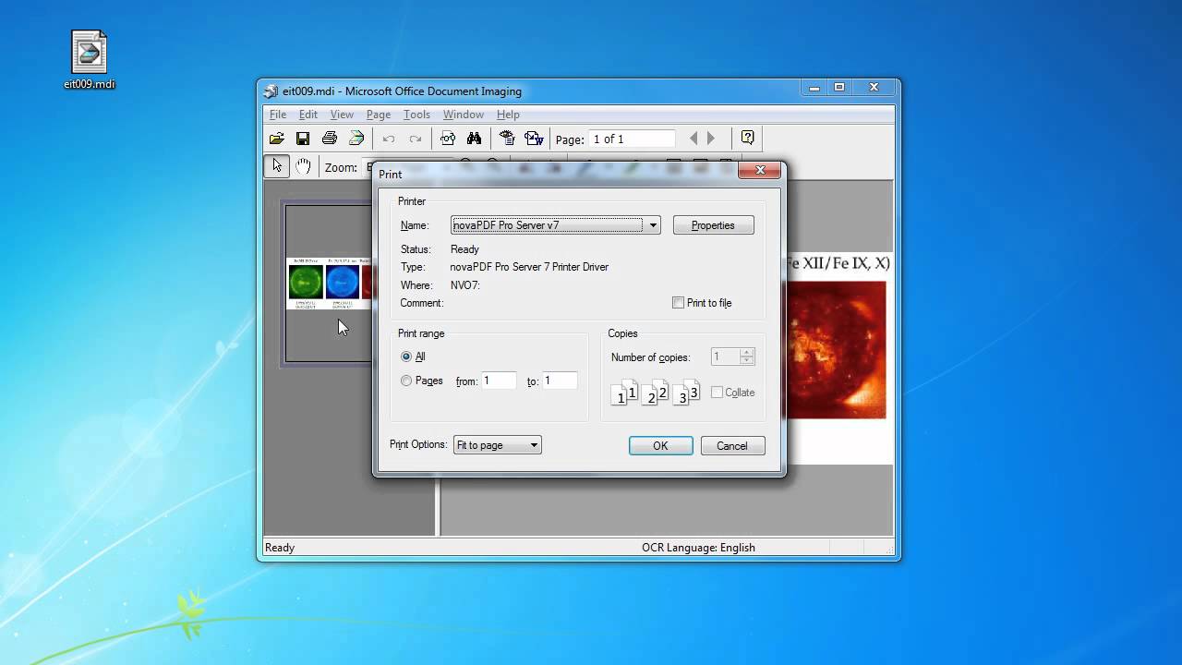Click the printer Properties button
The image size is (1182, 665).
713,225
